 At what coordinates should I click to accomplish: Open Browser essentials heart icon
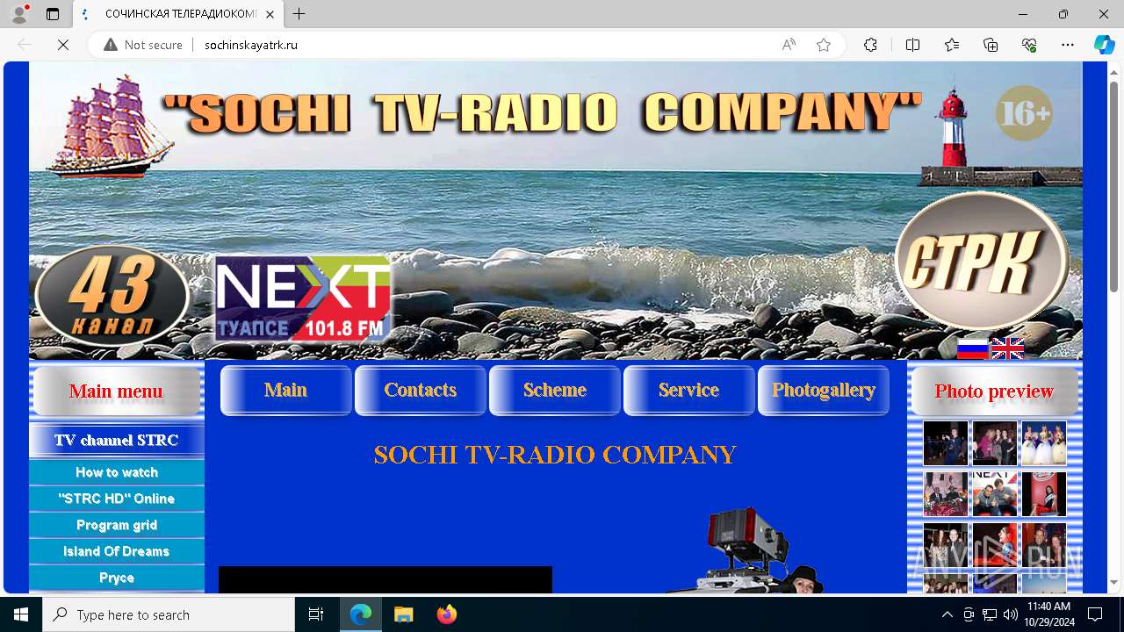point(1029,45)
